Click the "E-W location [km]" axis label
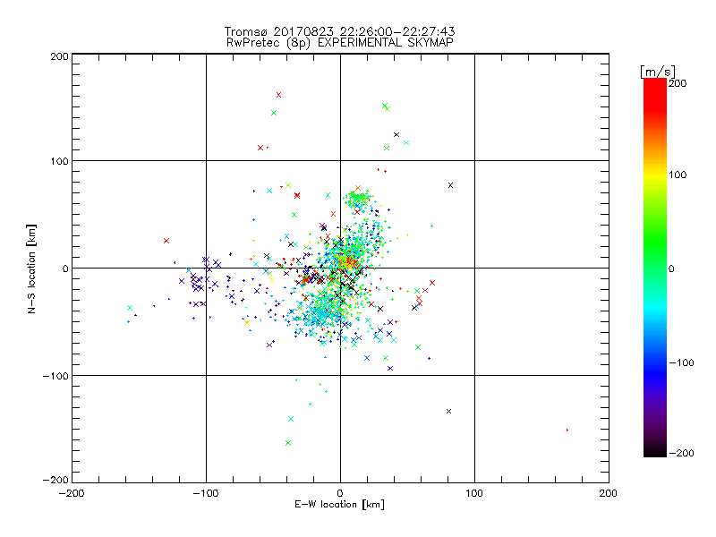The width and height of the screenshot is (716, 537). 339,505
